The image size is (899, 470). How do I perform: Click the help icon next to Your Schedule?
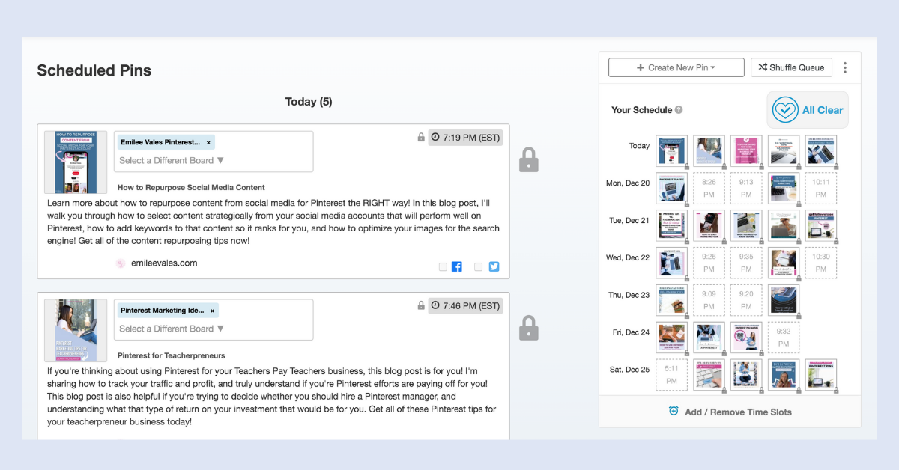[679, 110]
